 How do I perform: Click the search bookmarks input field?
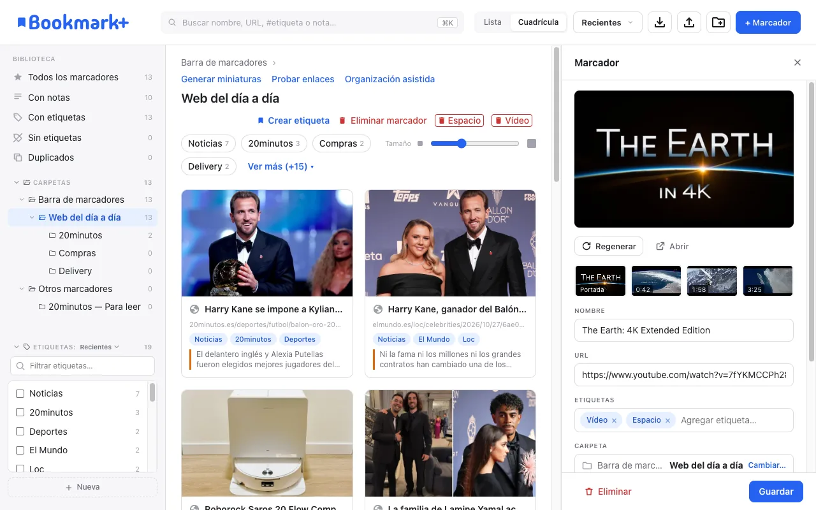312,22
